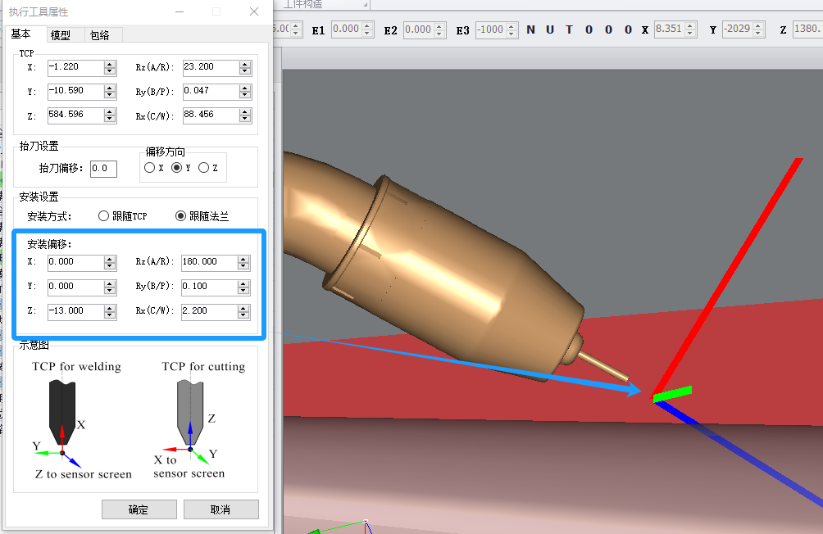Increase the TCP Rz(A/R) value using up arrow

tap(245, 64)
